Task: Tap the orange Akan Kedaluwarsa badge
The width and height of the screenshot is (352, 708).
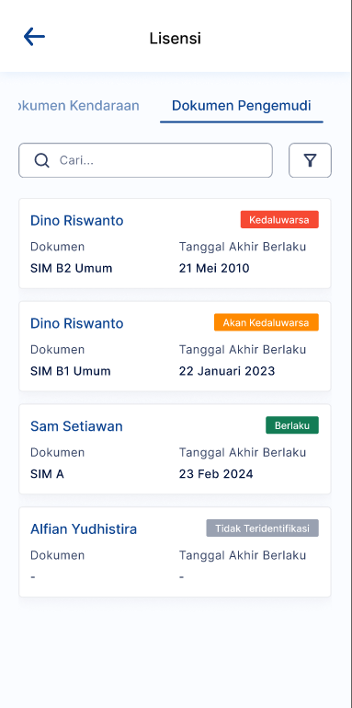Action: 267,323
